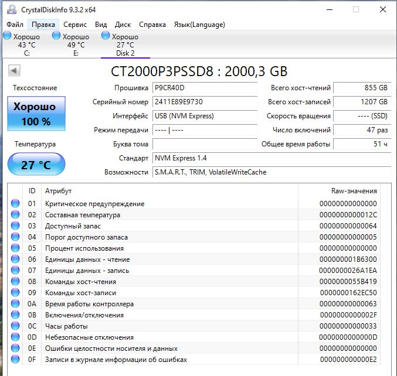The image size is (397, 376).
Task: Click raw value 000000026A1EA
Action: pyautogui.click(x=348, y=271)
